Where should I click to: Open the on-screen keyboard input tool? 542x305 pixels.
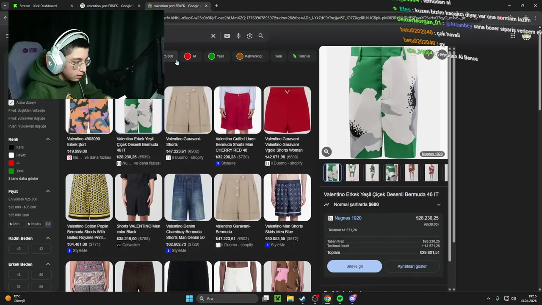click(x=227, y=36)
